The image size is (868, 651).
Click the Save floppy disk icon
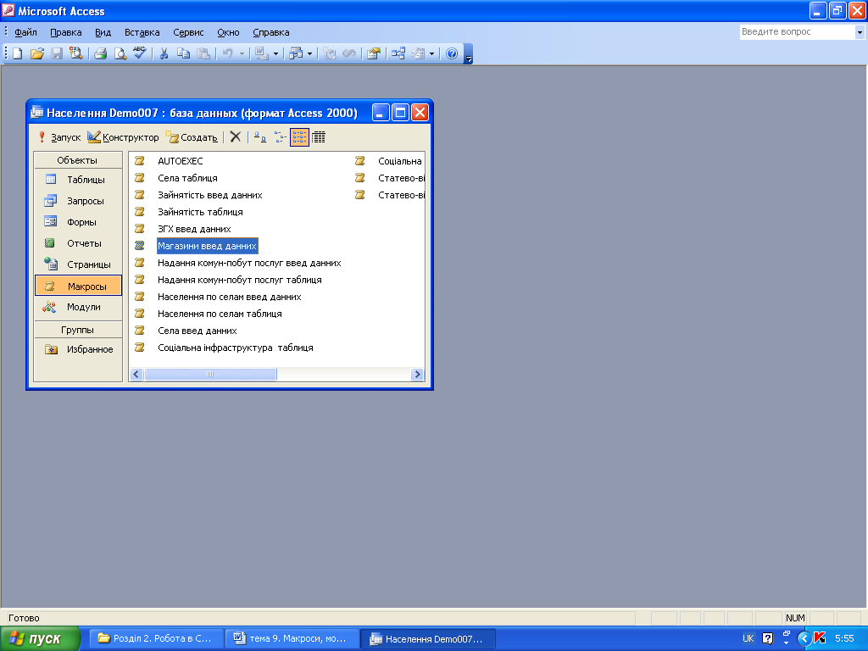[x=57, y=53]
